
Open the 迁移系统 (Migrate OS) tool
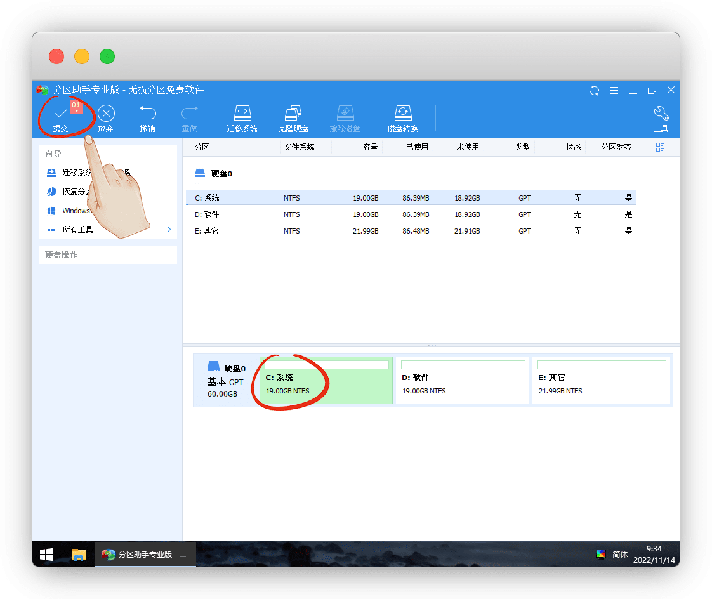pos(242,114)
